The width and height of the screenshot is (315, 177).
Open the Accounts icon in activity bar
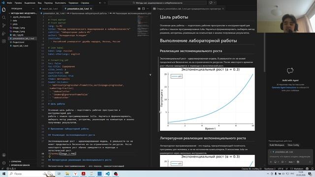coord(3,155)
